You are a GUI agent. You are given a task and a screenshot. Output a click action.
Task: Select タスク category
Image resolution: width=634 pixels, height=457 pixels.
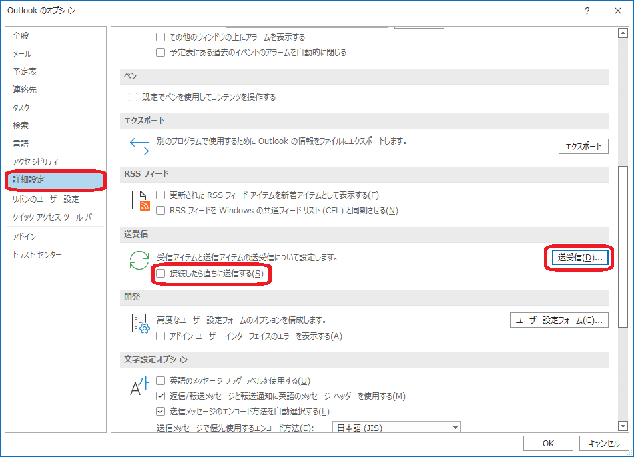[x=56, y=107]
